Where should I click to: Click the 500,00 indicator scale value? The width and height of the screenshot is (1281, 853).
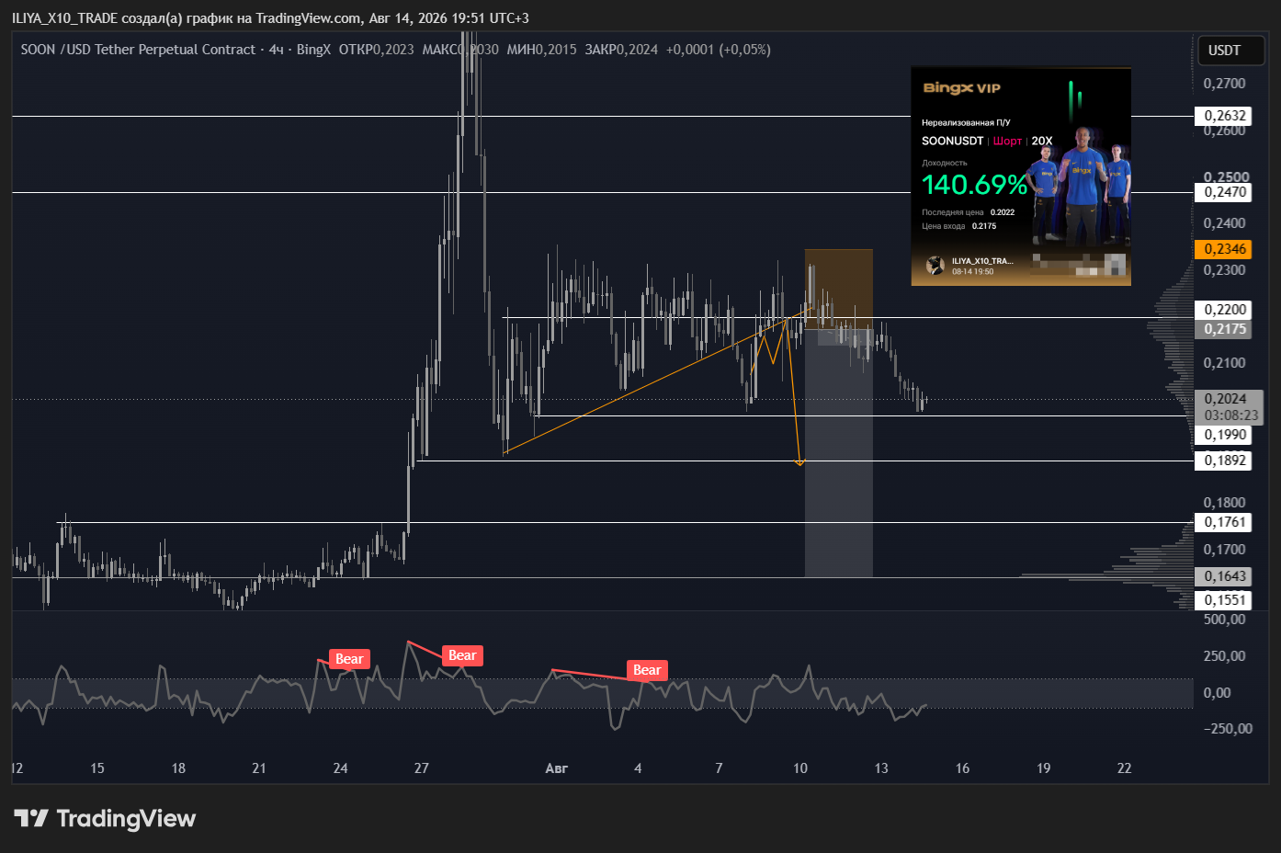(1225, 620)
